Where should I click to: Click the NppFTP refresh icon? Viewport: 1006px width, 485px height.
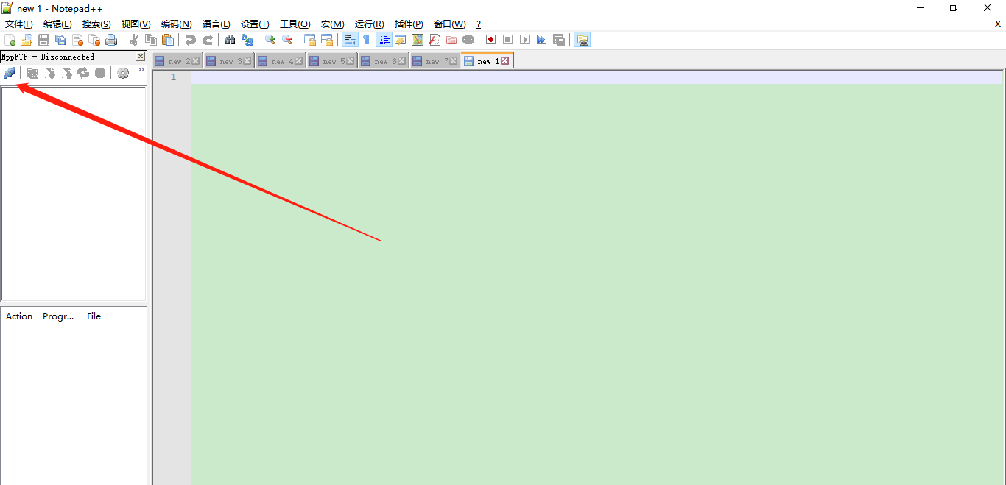(x=83, y=73)
